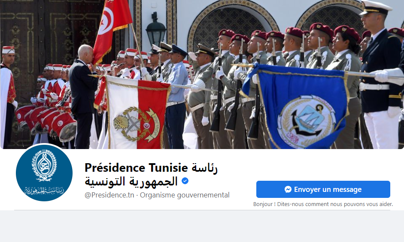Click the Messenger icon in message button

pyautogui.click(x=288, y=190)
